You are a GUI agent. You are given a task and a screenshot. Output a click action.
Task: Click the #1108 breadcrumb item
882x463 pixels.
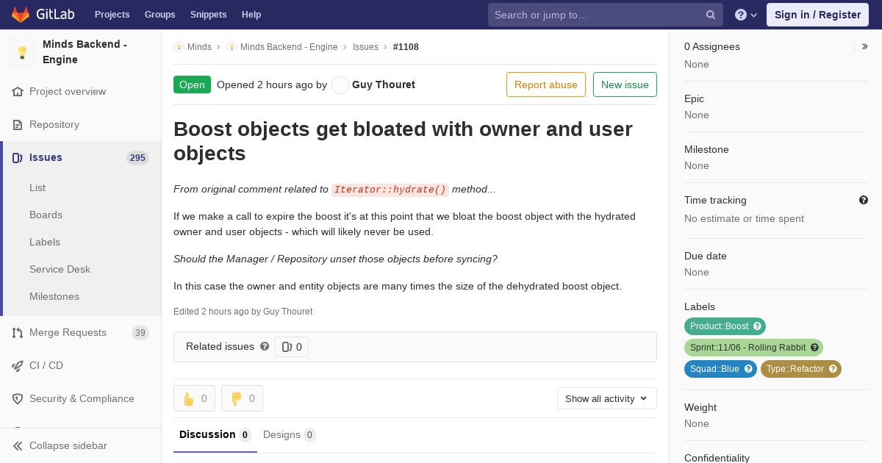click(406, 47)
